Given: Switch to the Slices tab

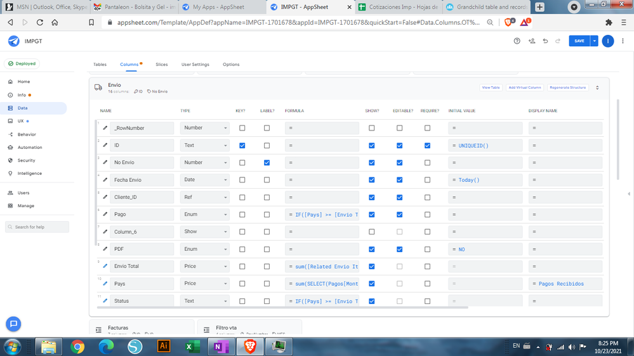Looking at the screenshot, I should 161,64.
